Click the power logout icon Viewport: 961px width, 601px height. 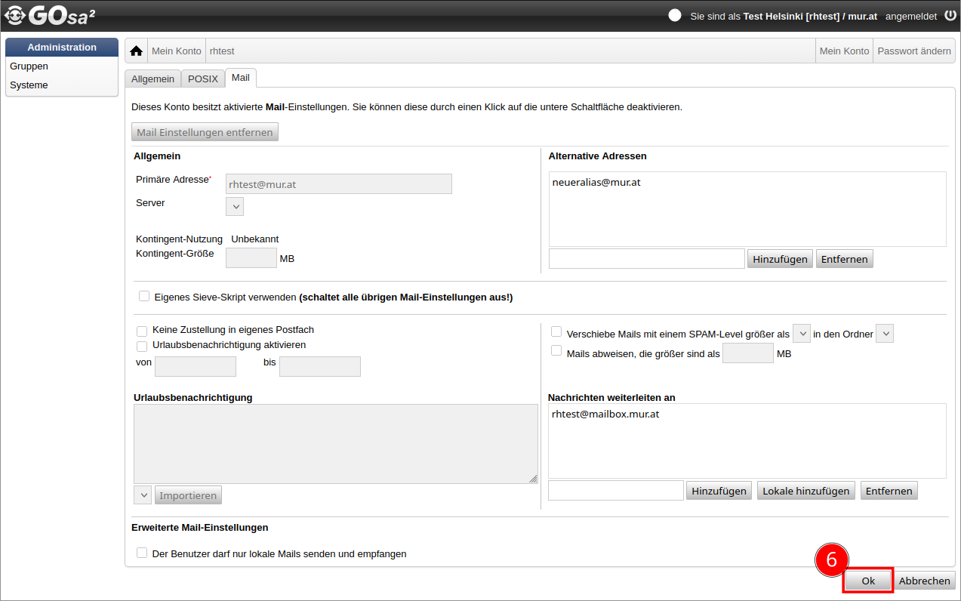(950, 15)
